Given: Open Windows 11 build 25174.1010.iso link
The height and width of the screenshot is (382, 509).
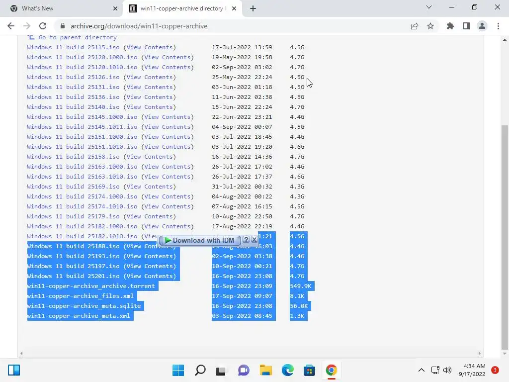Looking at the screenshot, I should coord(82,206).
